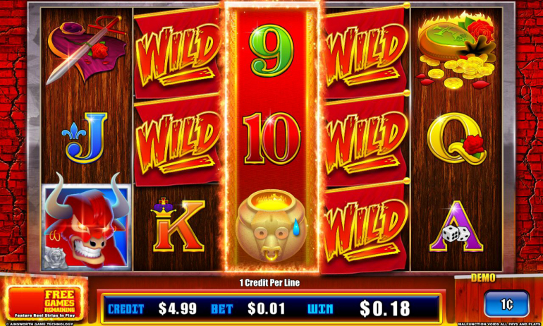Click the DEMO label
Viewport: 543px width, 326px height.
(x=483, y=277)
